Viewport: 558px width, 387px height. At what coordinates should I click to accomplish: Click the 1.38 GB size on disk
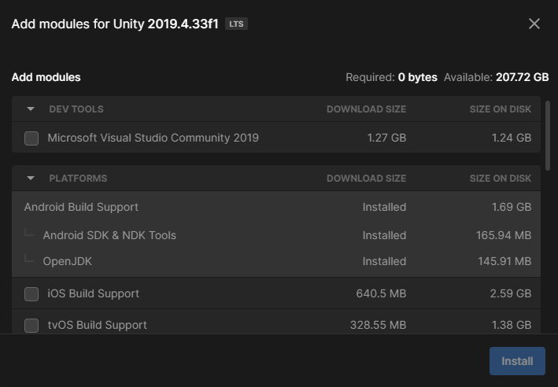[512, 325]
